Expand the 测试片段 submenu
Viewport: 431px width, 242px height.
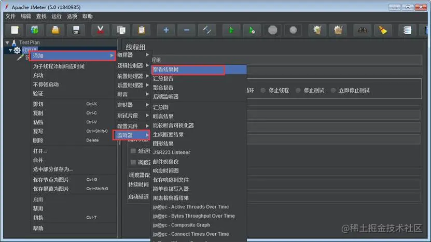point(133,116)
